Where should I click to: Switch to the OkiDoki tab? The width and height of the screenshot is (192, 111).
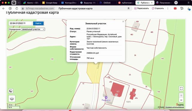click(105, 3)
